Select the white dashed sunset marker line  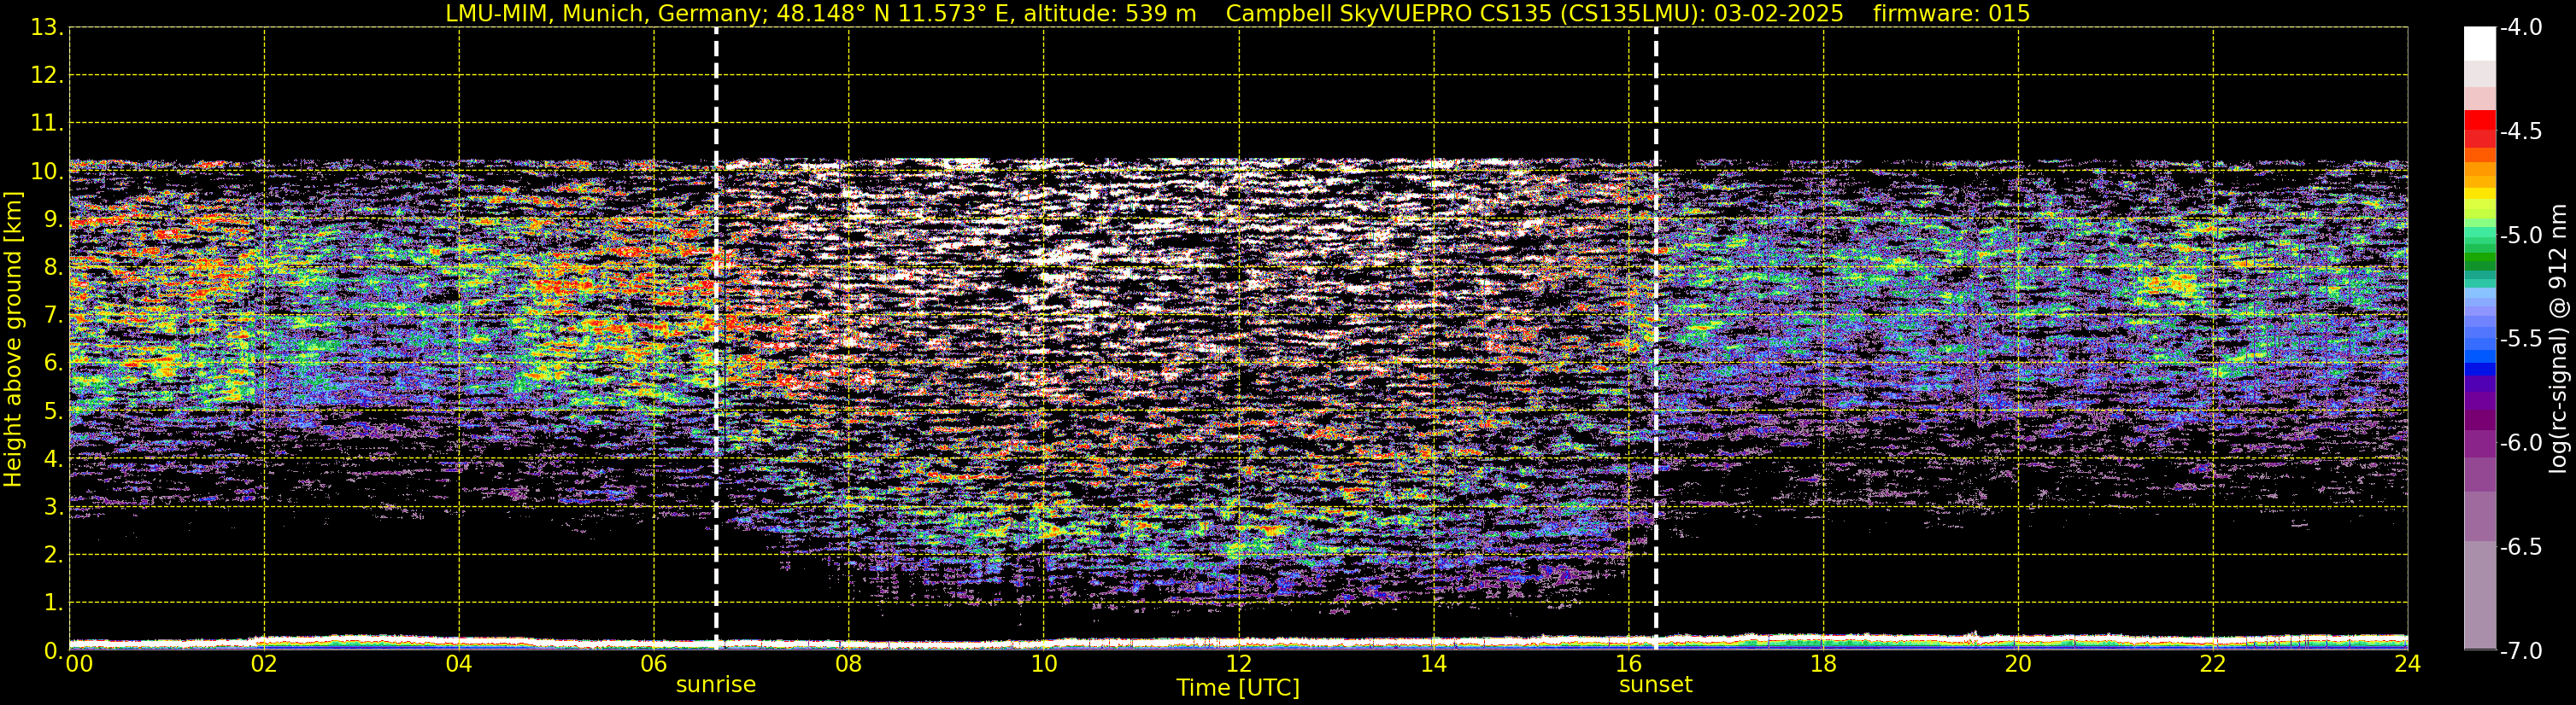pyautogui.click(x=1656, y=339)
